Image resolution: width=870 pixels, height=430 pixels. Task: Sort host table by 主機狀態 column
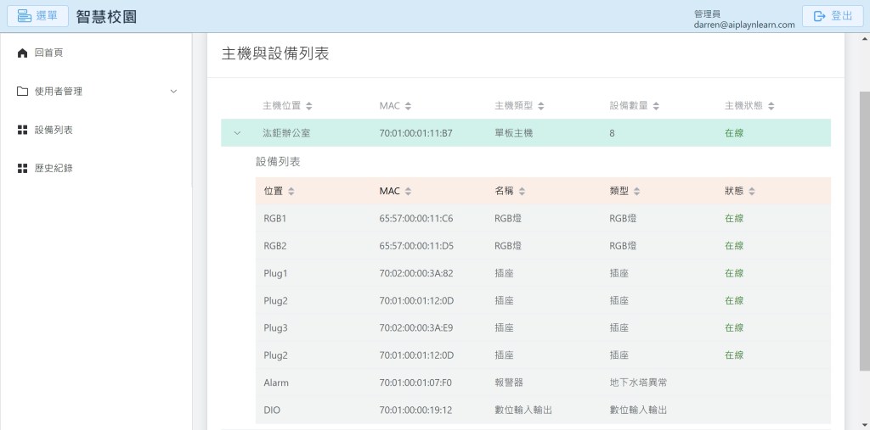pyautogui.click(x=771, y=106)
